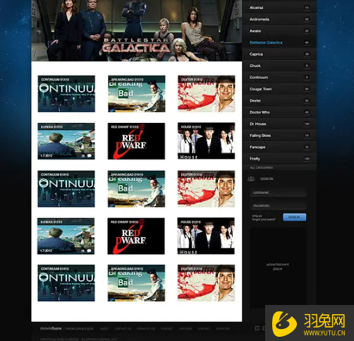354x341 pixels.
Task: Open the Firefly category
Action: 279,159
